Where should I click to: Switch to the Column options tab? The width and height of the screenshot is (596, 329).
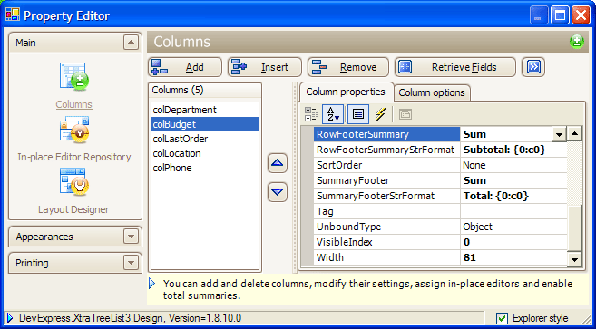[x=432, y=92]
